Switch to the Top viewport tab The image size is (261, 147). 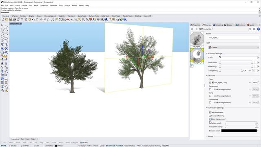tap(22, 139)
